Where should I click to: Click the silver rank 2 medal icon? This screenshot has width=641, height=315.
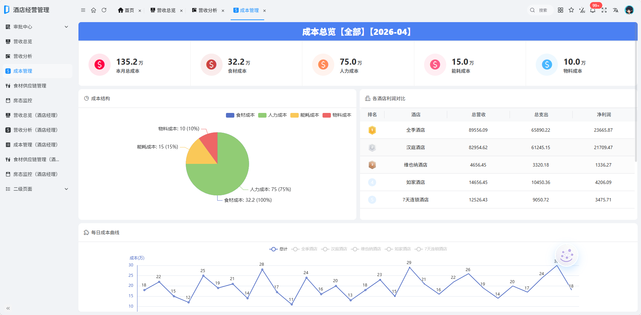point(372,147)
